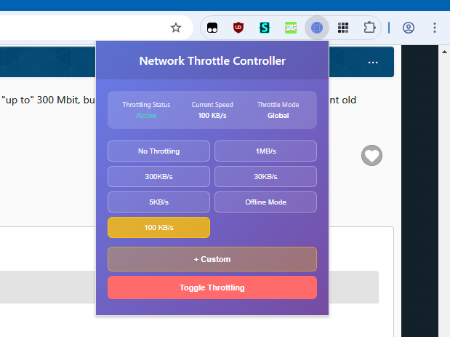
Task: Open the uBlock Origin extension
Action: [x=238, y=28]
